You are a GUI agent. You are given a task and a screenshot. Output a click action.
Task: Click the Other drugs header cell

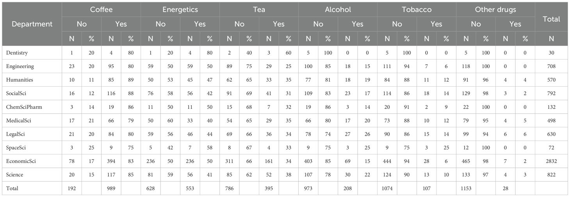pyautogui.click(x=495, y=9)
